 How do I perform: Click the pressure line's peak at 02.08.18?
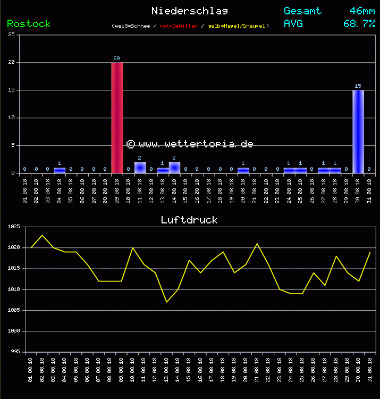point(43,235)
